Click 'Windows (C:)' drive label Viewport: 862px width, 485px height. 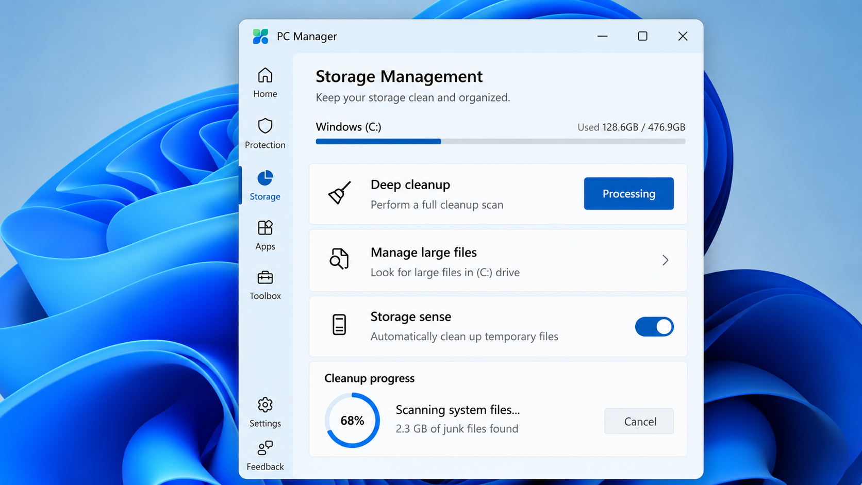point(349,127)
